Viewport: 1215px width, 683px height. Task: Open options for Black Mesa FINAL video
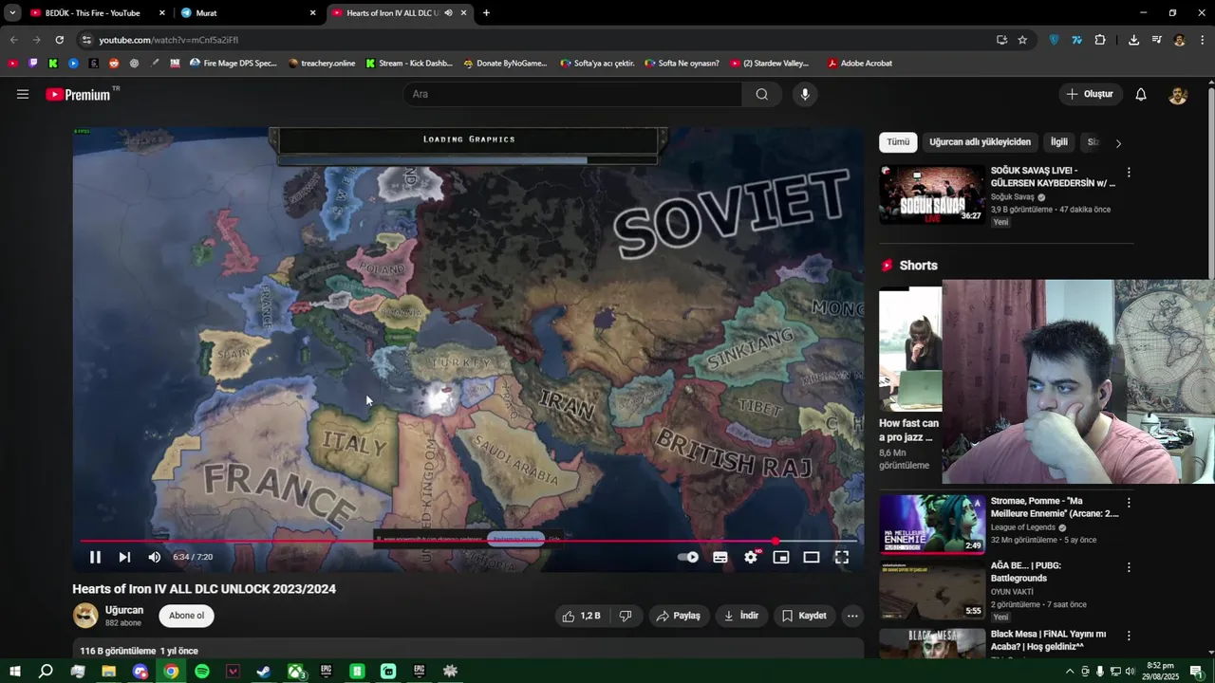coord(1129,636)
